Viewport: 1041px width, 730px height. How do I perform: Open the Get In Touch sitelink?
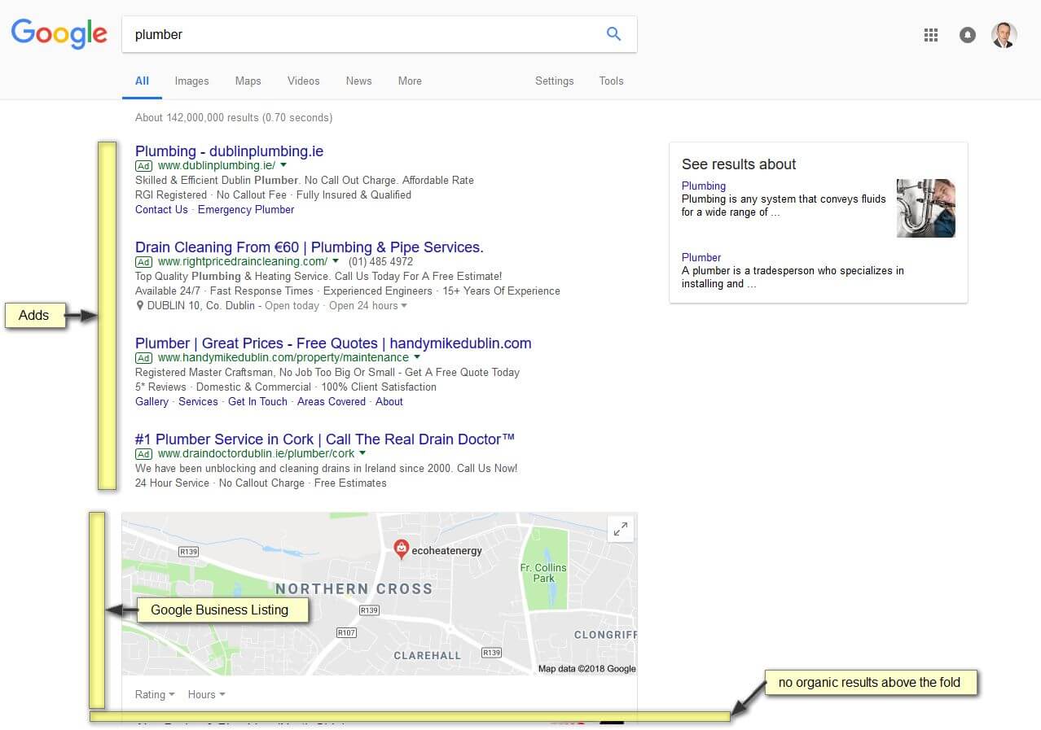[x=257, y=401]
